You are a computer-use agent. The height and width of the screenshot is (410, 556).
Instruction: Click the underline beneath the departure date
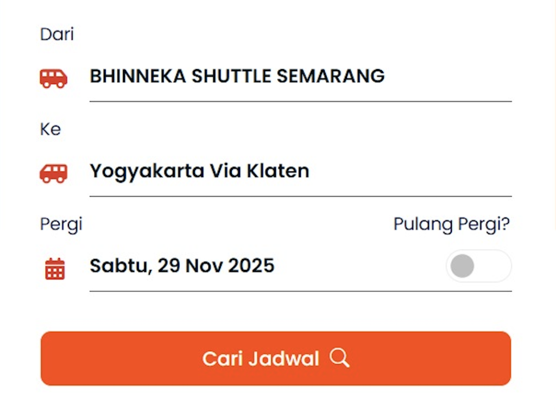(300, 291)
